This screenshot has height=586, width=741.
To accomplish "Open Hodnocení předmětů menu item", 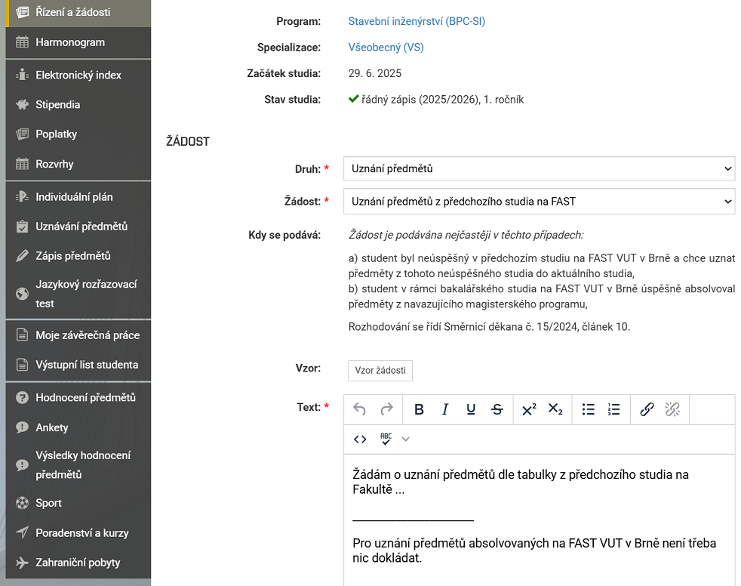I will click(78, 398).
